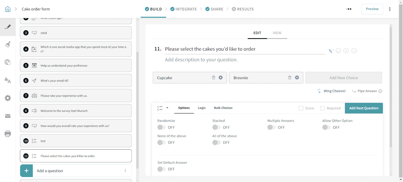The height and width of the screenshot is (182, 403).
Task: Open the top-right kebab menu next to Preview
Action: 390,9
